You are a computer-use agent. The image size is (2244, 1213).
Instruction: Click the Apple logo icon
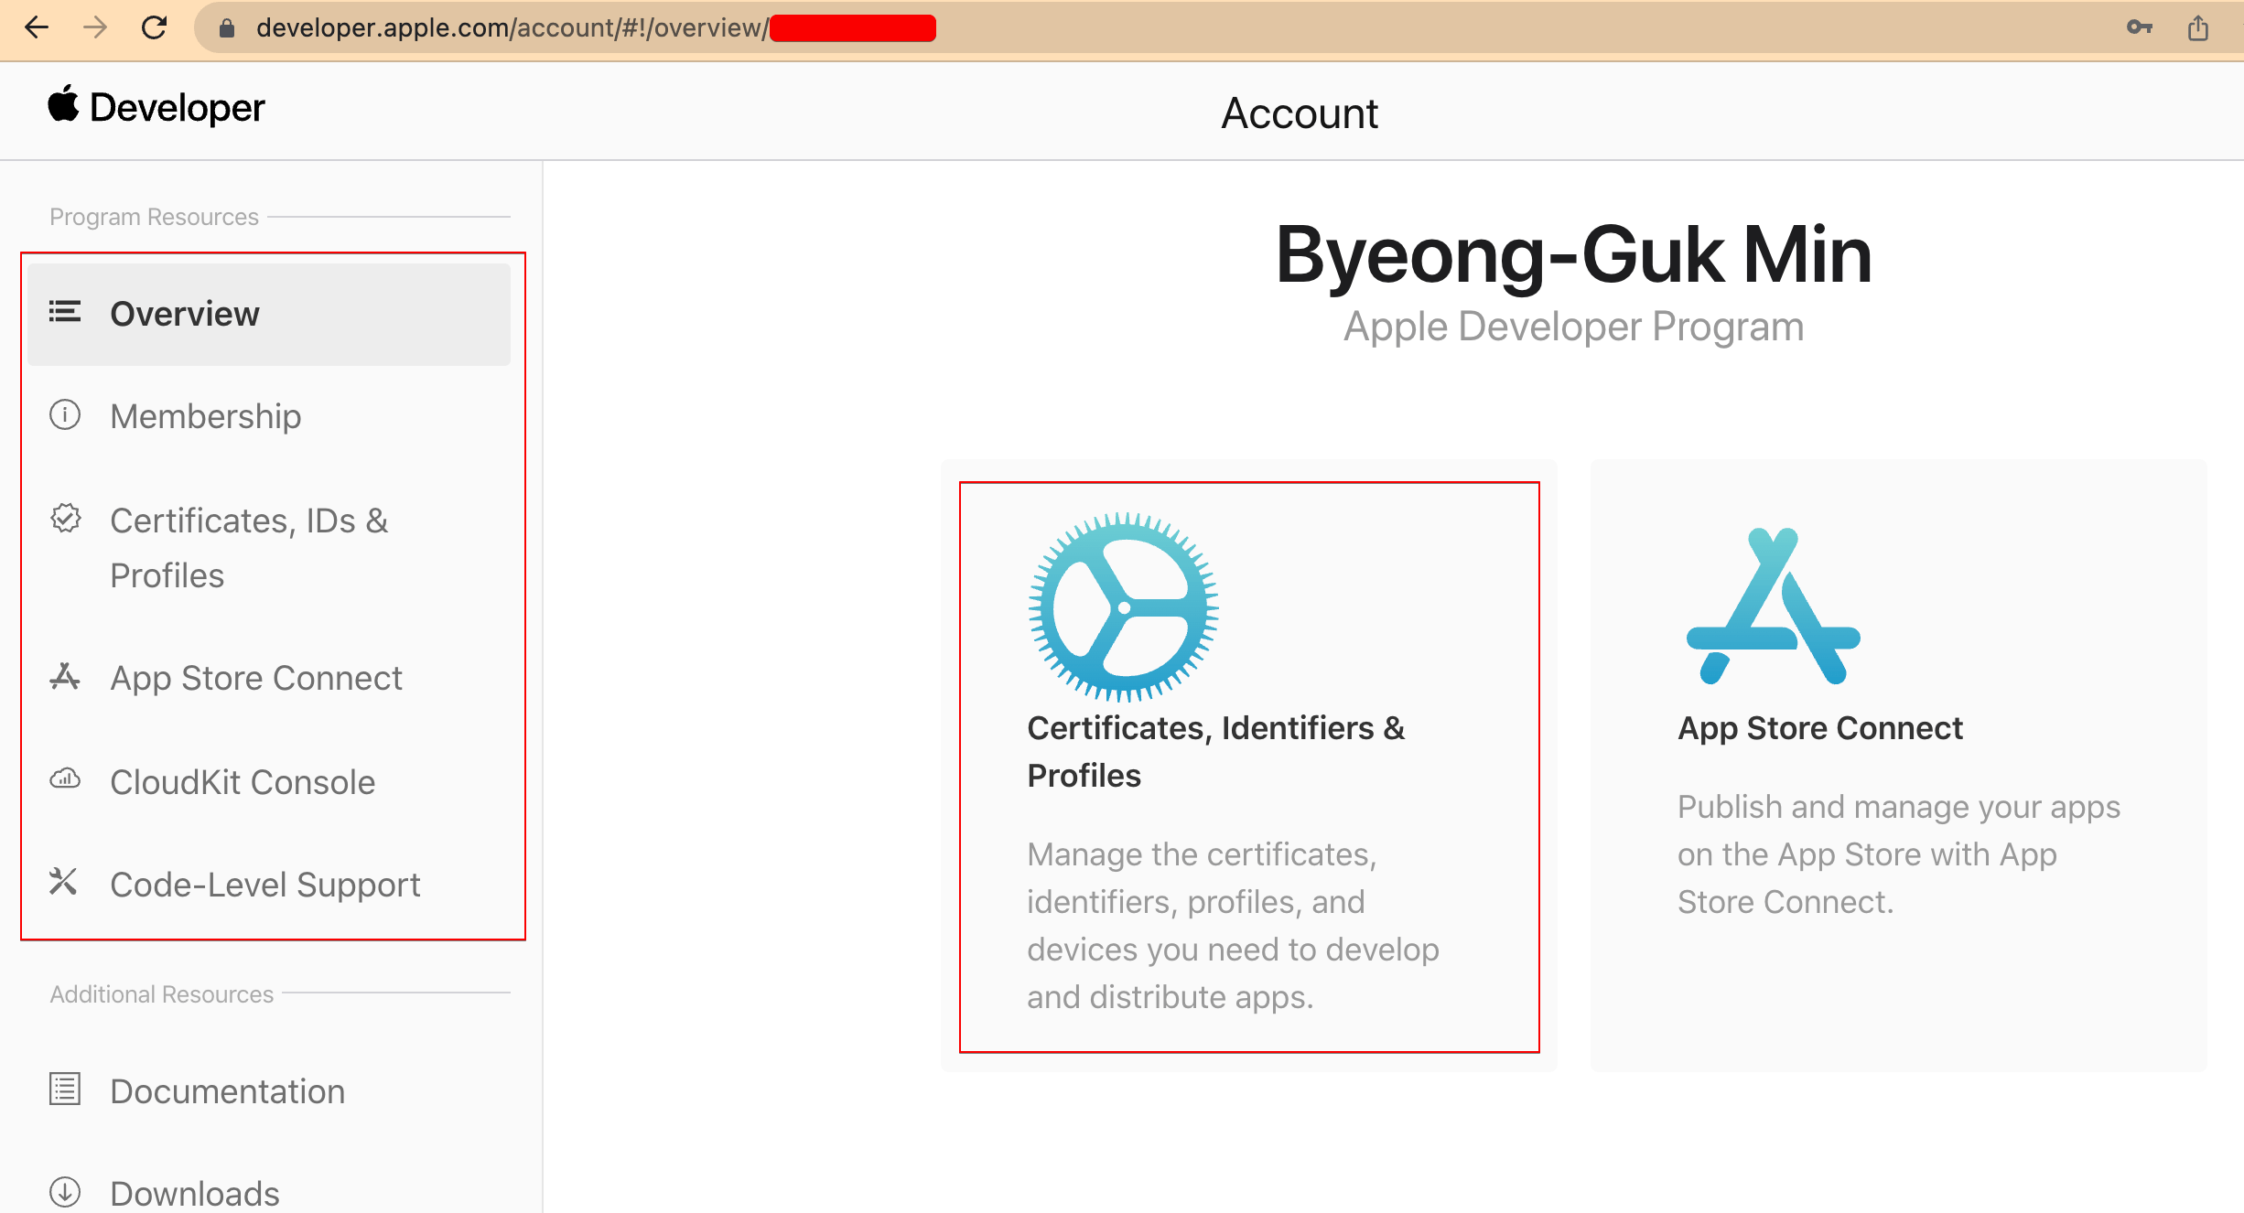[x=63, y=103]
